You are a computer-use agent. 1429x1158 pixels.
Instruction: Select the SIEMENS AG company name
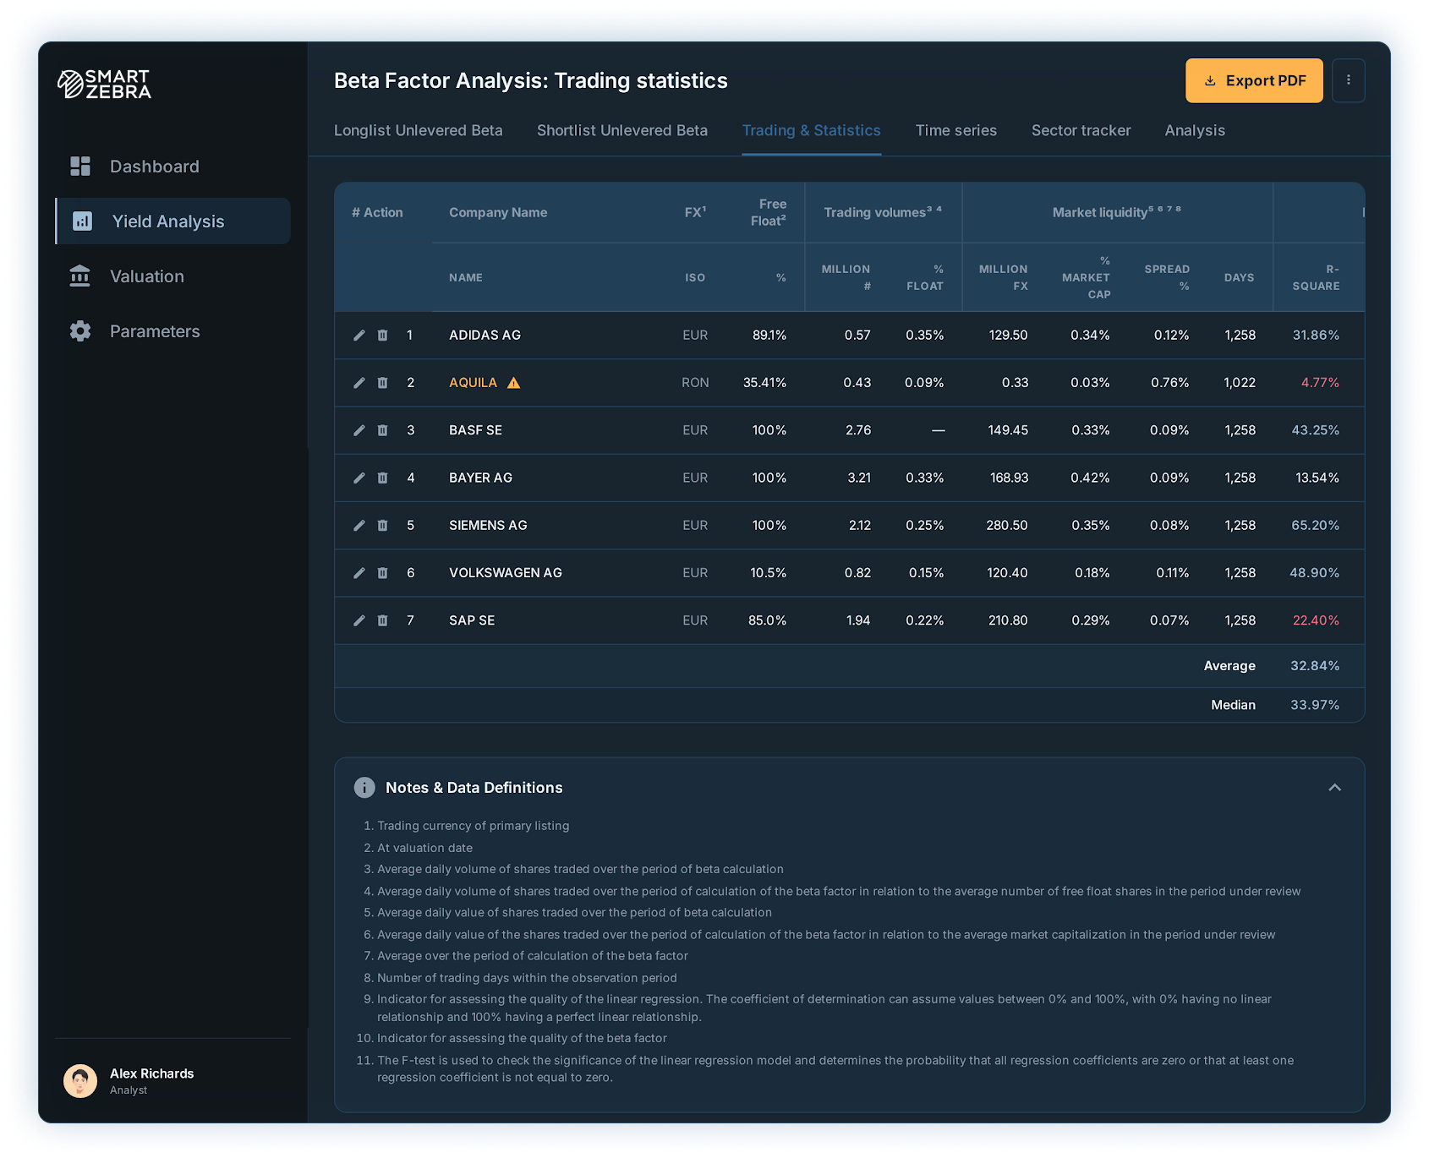[489, 526]
